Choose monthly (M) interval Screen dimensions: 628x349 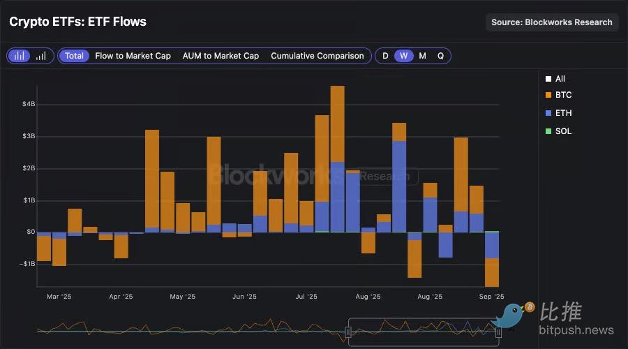[422, 56]
